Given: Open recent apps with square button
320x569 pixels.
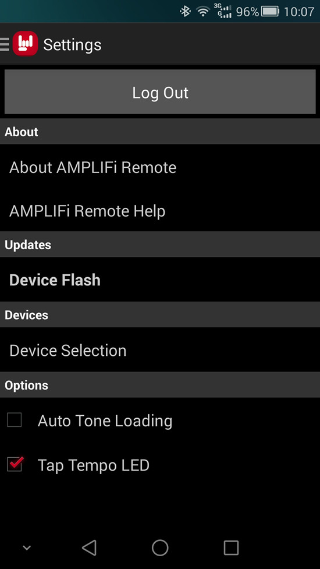Looking at the screenshot, I should (x=231, y=547).
